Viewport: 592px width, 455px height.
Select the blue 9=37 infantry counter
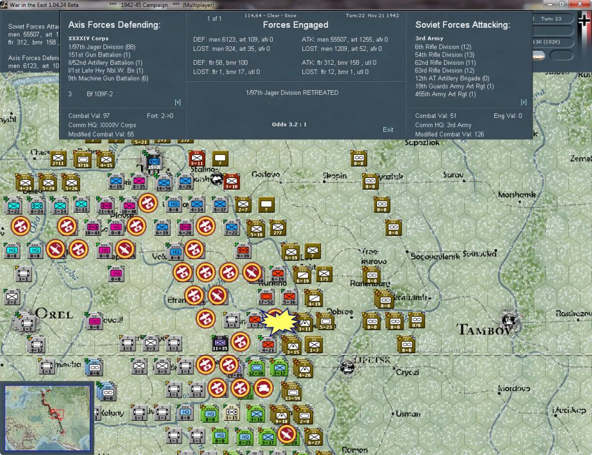[220, 204]
